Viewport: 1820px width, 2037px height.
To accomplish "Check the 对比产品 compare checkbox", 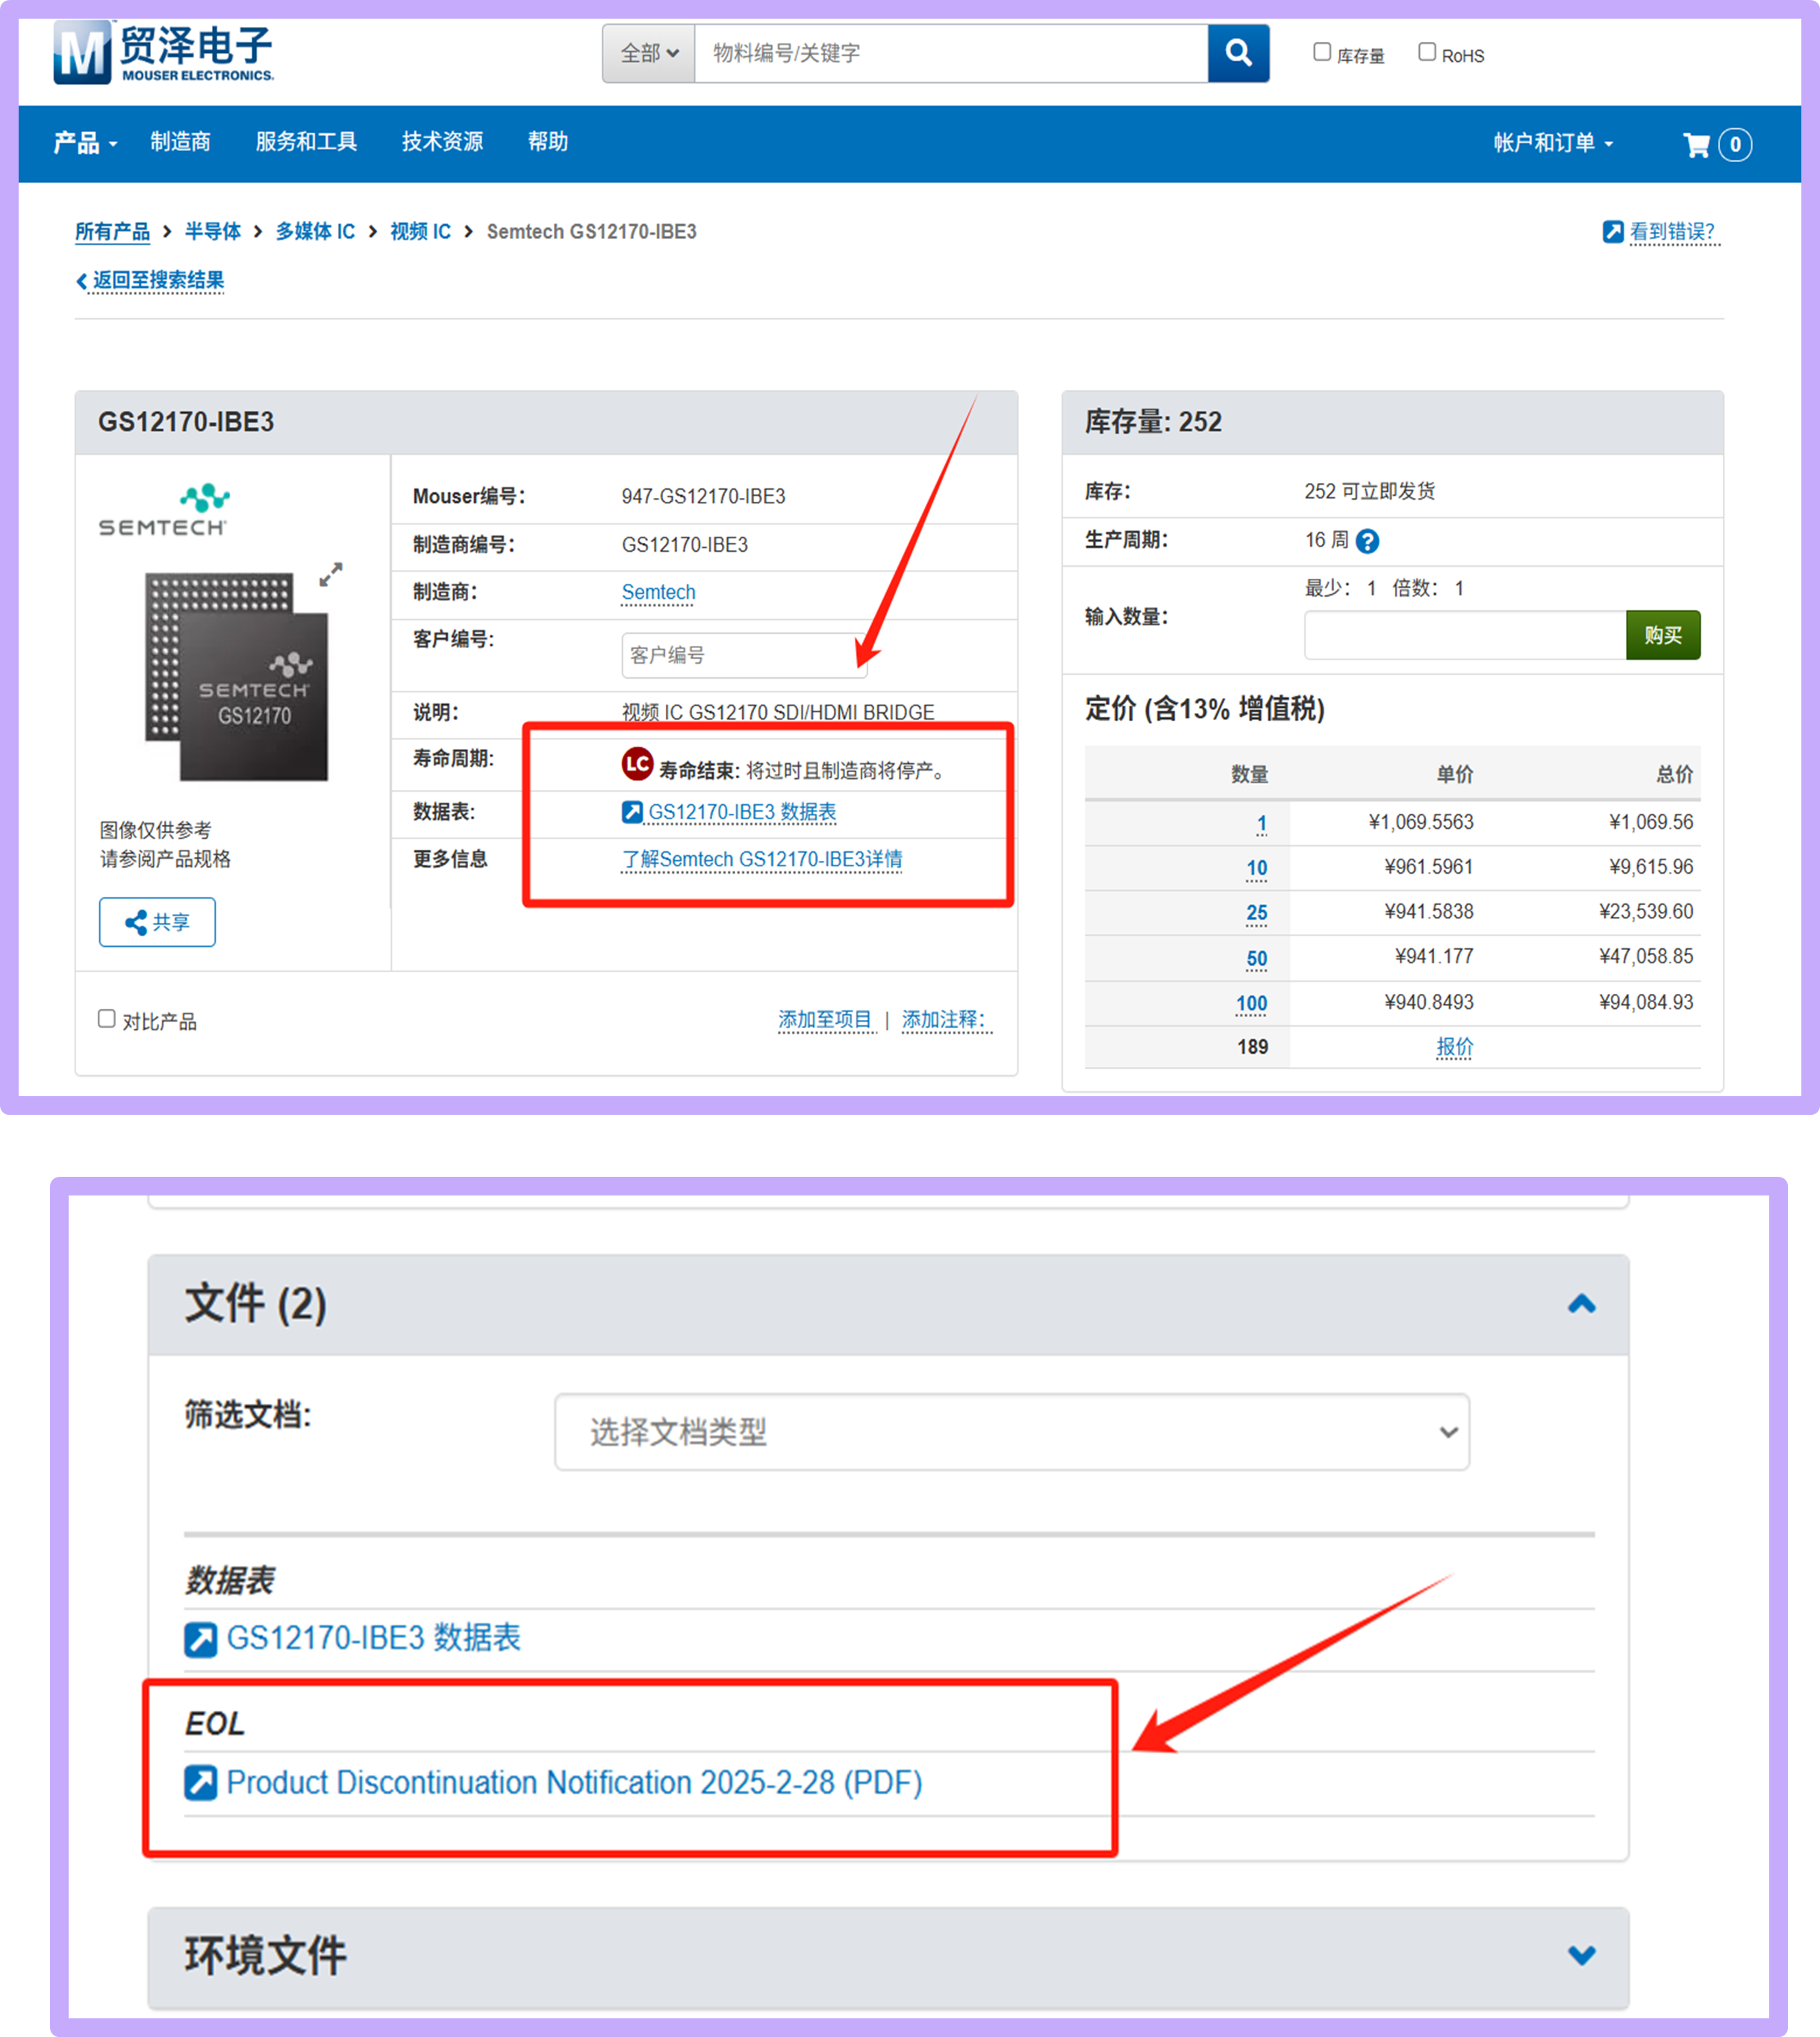I will (x=107, y=1018).
